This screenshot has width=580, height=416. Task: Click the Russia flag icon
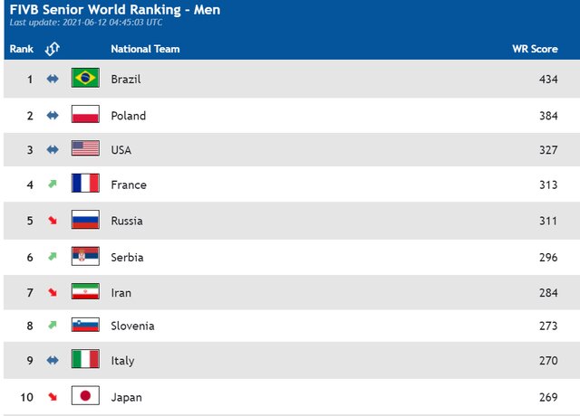coord(85,220)
